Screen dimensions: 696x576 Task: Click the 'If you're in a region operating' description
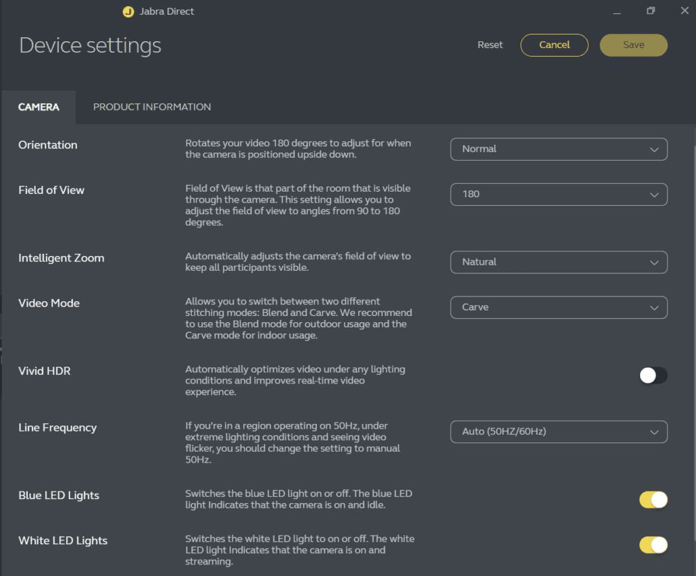[293, 442]
